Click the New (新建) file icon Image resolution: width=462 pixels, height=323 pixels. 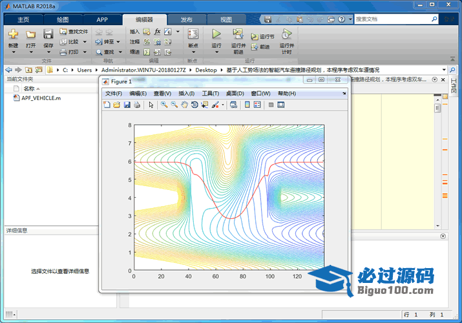pyautogui.click(x=14, y=34)
